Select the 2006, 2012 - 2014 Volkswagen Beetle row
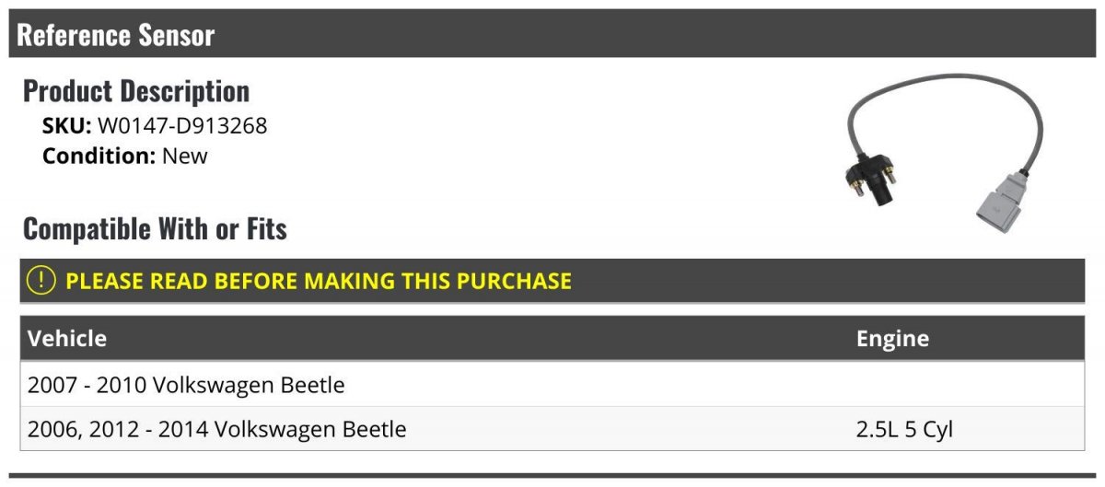Screen dimensions: 1105x487 pos(552,428)
